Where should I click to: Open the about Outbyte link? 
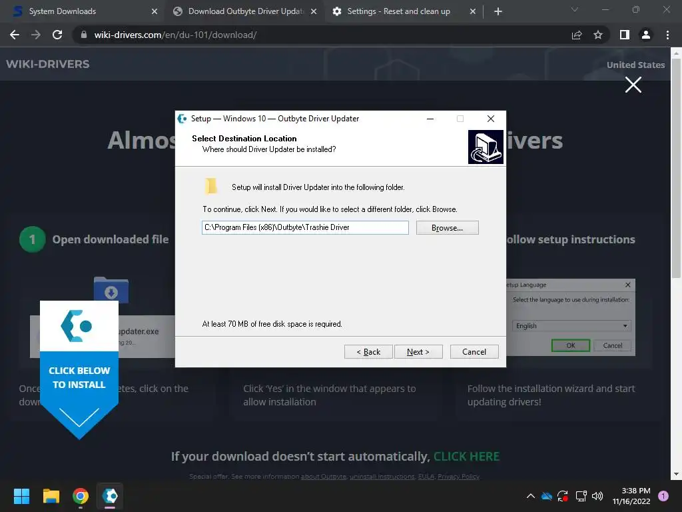(324, 476)
